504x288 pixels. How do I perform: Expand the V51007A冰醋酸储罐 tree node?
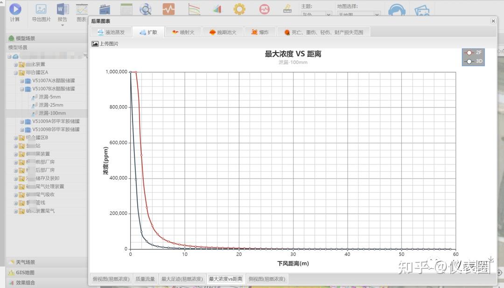[22, 80]
